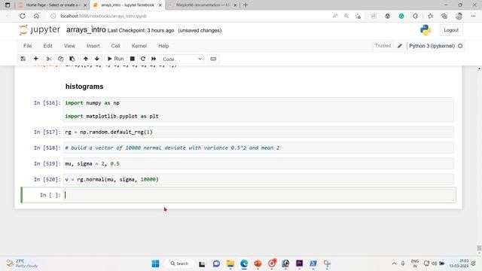Click the Jupyter logo
Image resolution: width=482 pixels, height=271 pixels.
pos(40,30)
